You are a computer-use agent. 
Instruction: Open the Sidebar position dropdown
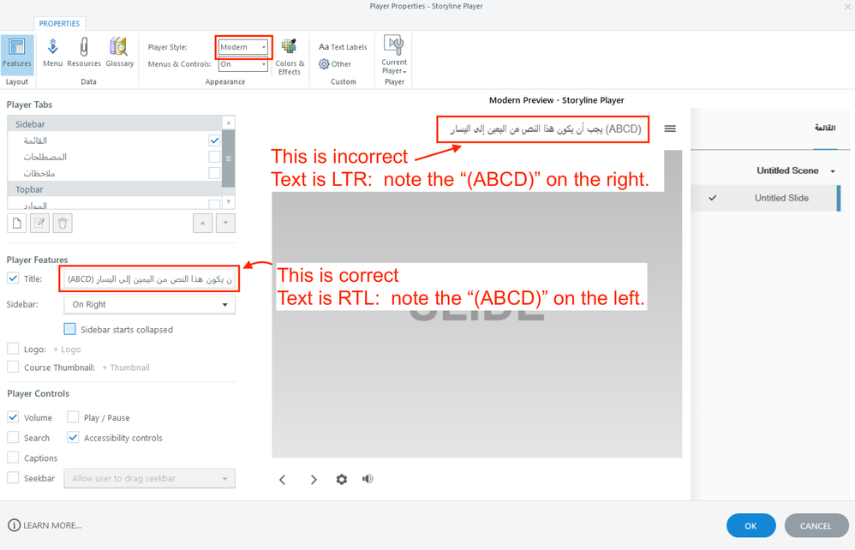(149, 304)
